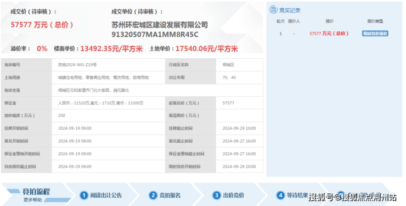Click 报价 column header in records
Screen dimensions: 406x206
[x=330, y=21]
